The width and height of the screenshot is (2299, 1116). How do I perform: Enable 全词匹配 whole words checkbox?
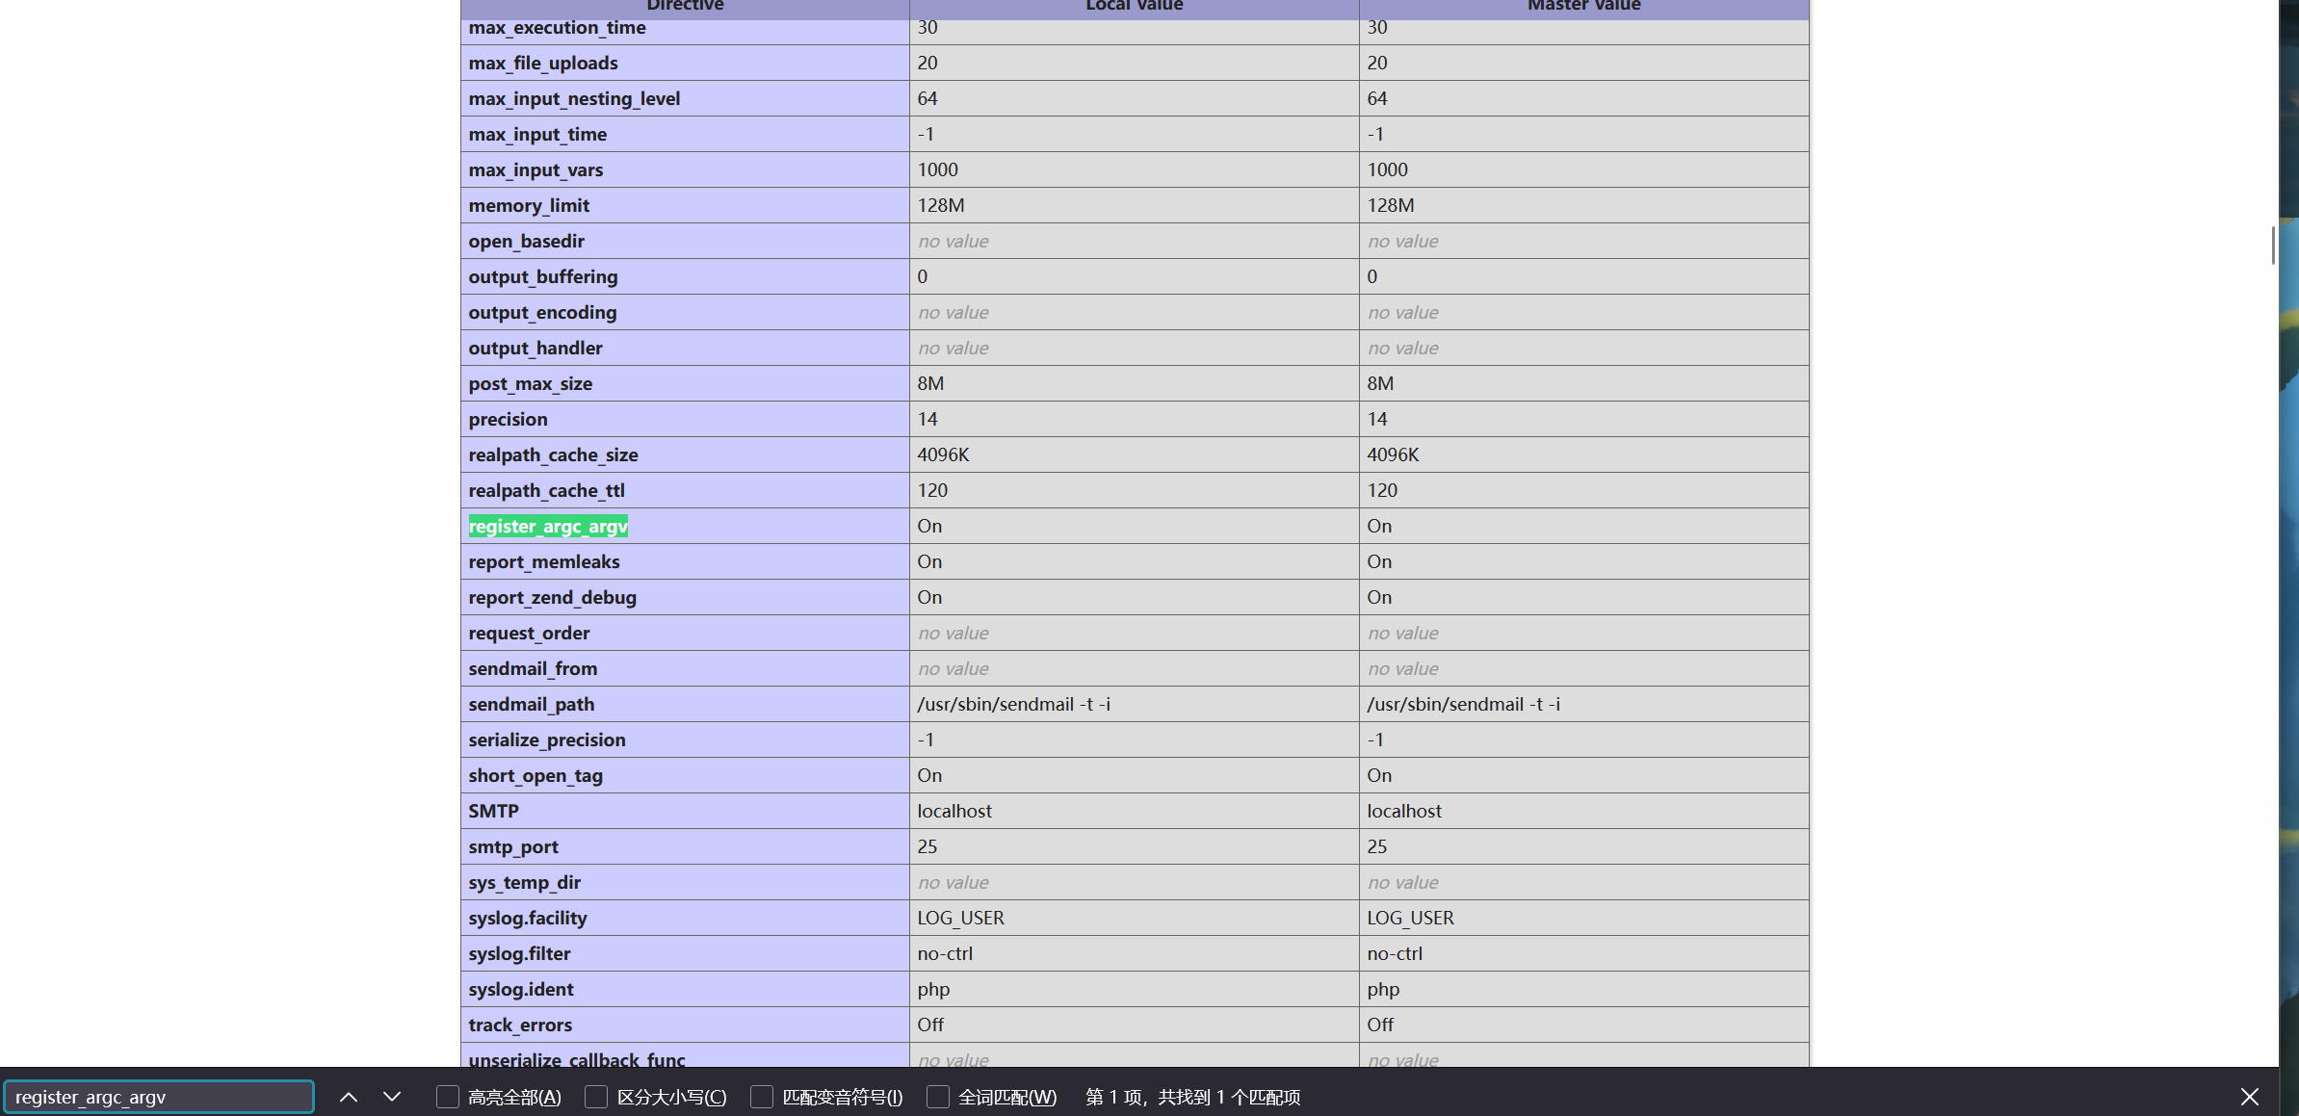tap(938, 1097)
